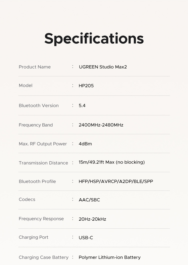Click the 4dBm value
The width and height of the screenshot is (188, 265).
85,144
